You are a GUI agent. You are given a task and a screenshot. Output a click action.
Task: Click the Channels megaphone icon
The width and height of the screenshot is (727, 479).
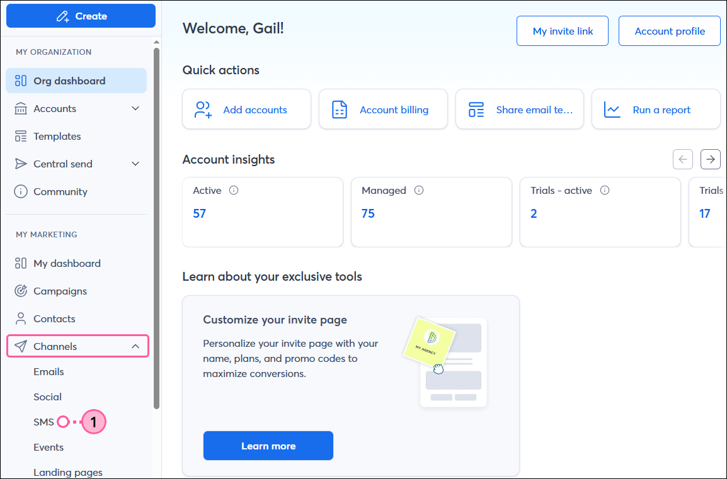(x=21, y=346)
